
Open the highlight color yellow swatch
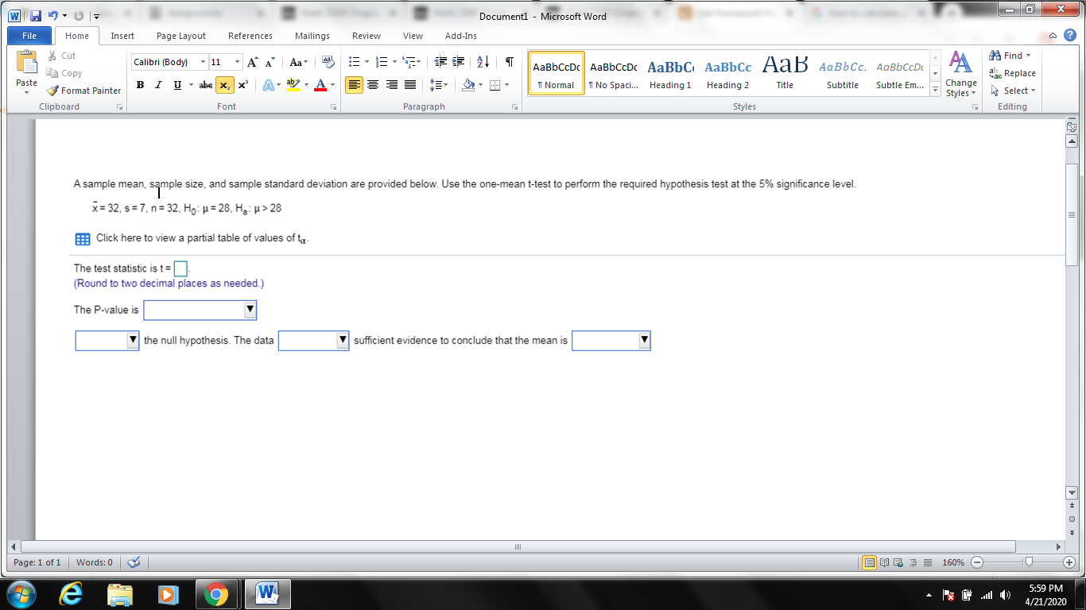(292, 84)
